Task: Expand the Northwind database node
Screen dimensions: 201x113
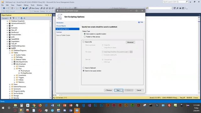Action: click(8, 32)
